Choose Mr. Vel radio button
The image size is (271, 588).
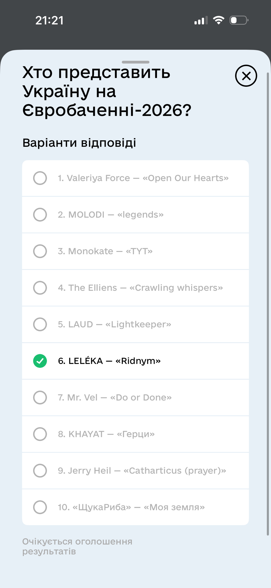coord(40,397)
